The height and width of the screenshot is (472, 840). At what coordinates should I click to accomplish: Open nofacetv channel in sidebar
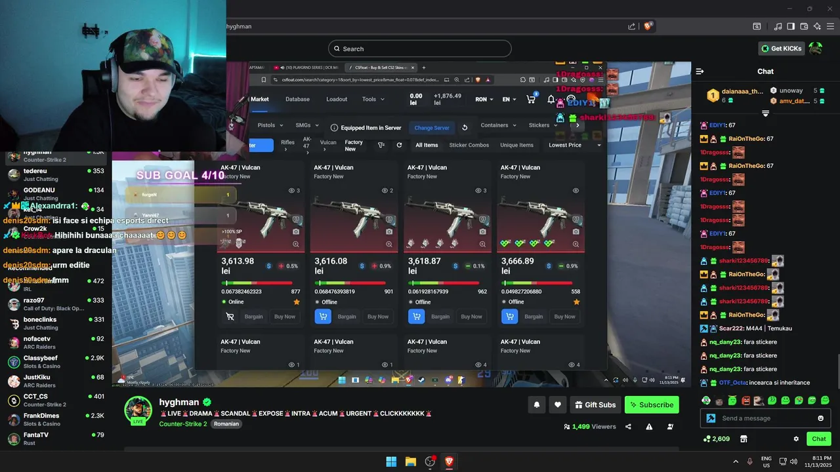pyautogui.click(x=56, y=343)
